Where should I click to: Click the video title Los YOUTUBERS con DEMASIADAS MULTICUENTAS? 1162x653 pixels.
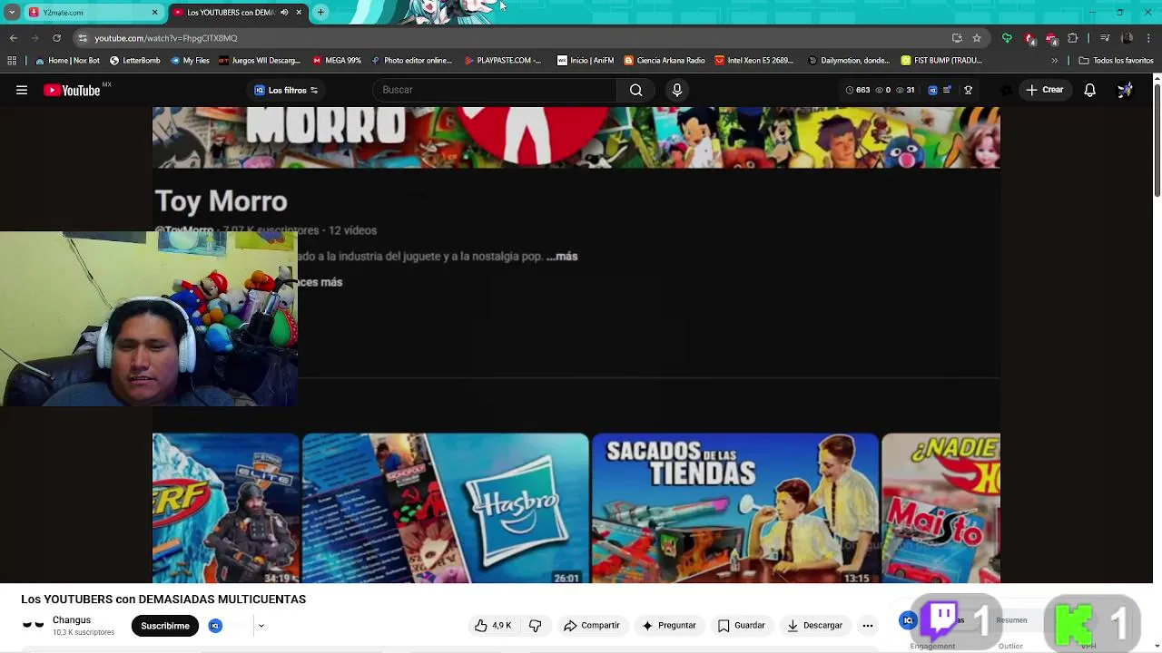point(163,599)
